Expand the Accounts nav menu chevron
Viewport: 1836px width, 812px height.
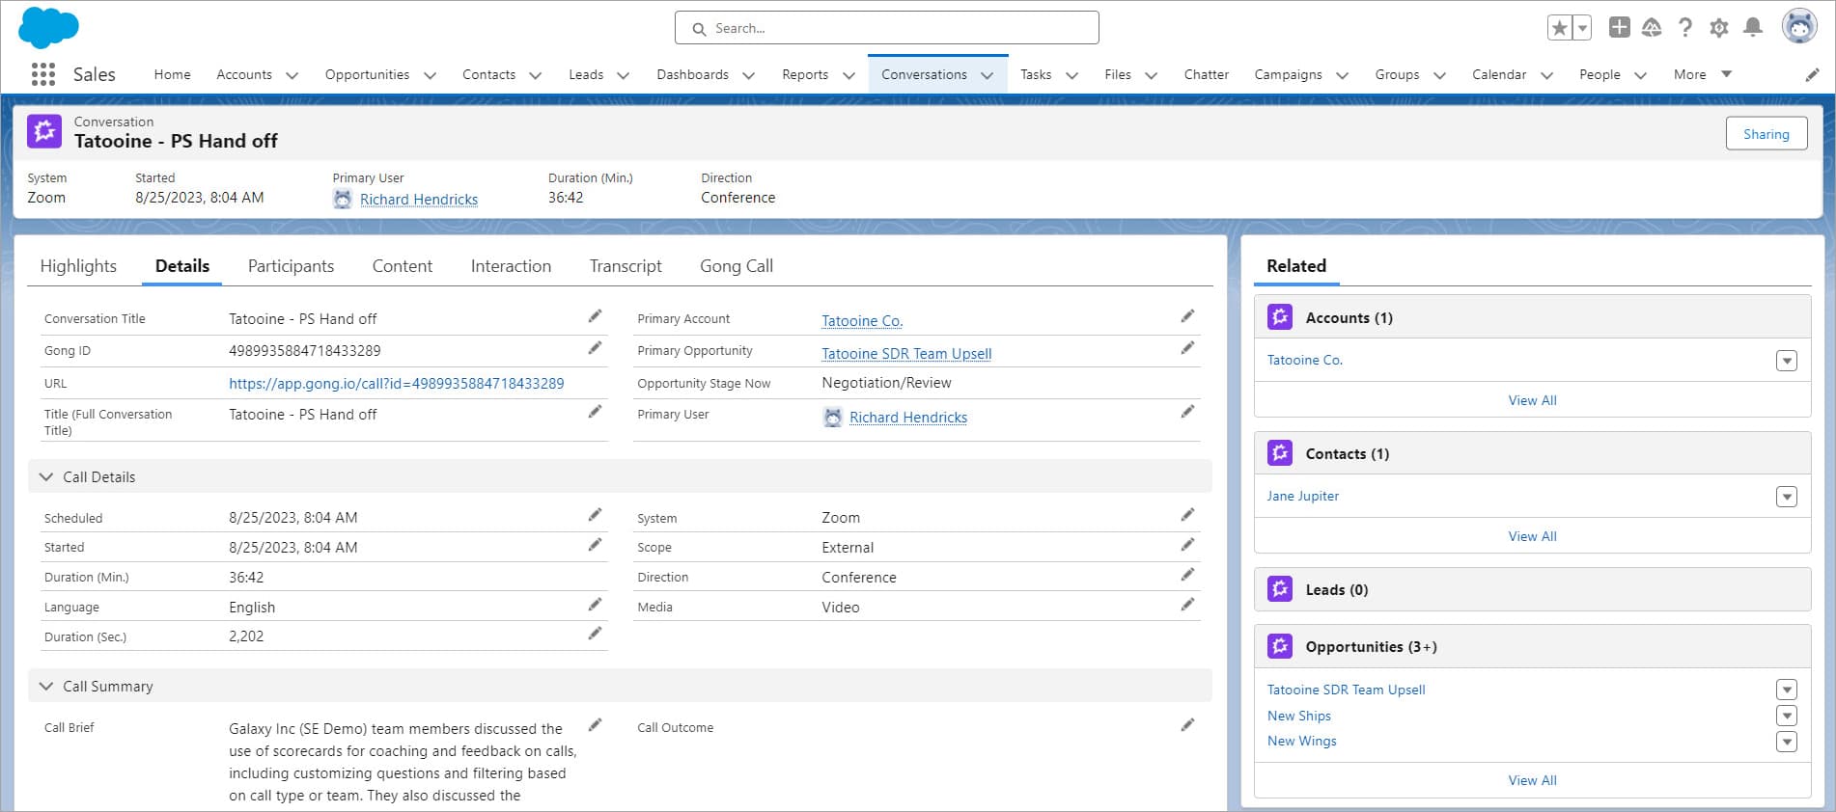tap(292, 75)
